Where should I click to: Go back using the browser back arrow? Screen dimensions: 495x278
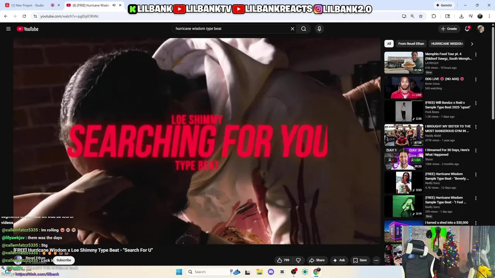5,16
